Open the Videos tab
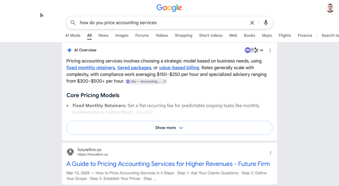 pos(162,35)
